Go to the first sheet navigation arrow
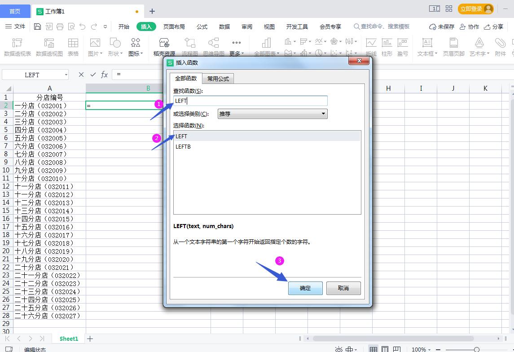 pyautogui.click(x=7, y=339)
